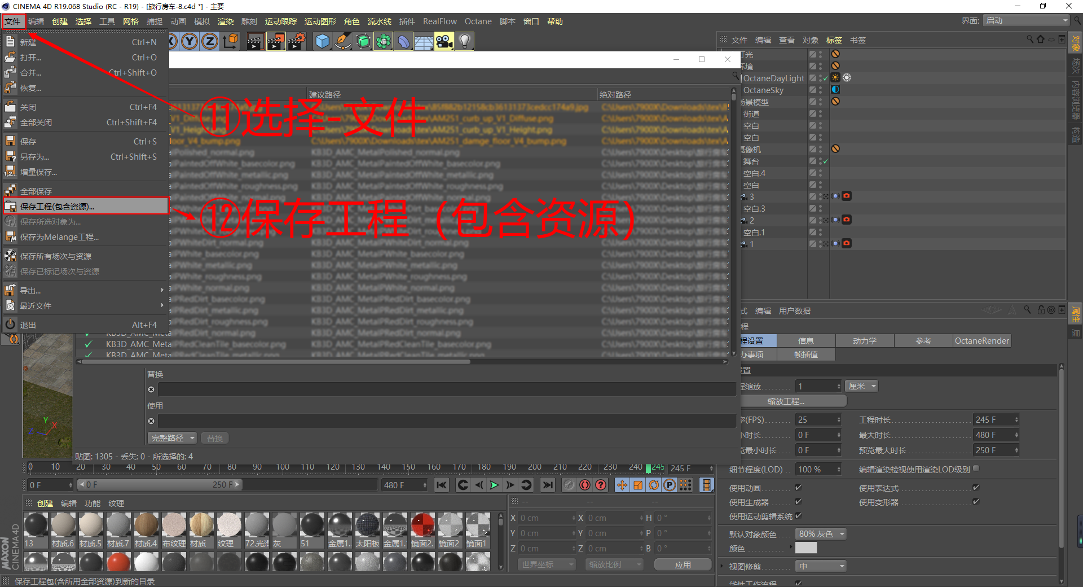Expand the 导出 submenu
The image size is (1083, 587).
(x=85, y=291)
